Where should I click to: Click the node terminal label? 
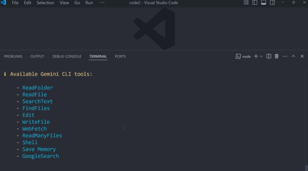pos(246,57)
